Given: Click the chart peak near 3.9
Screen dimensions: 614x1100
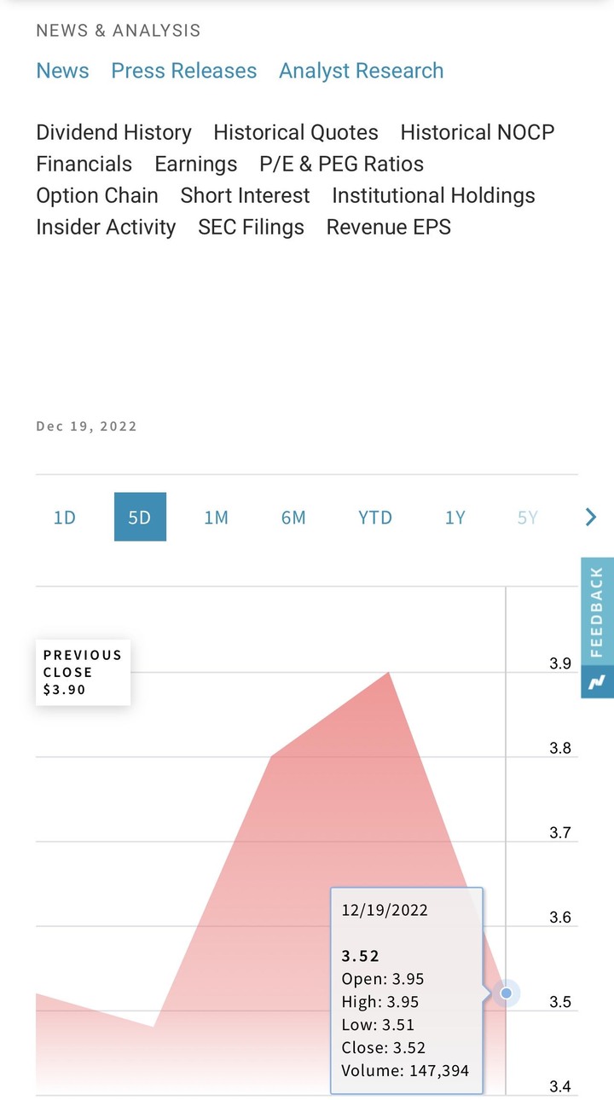Looking at the screenshot, I should [390, 673].
